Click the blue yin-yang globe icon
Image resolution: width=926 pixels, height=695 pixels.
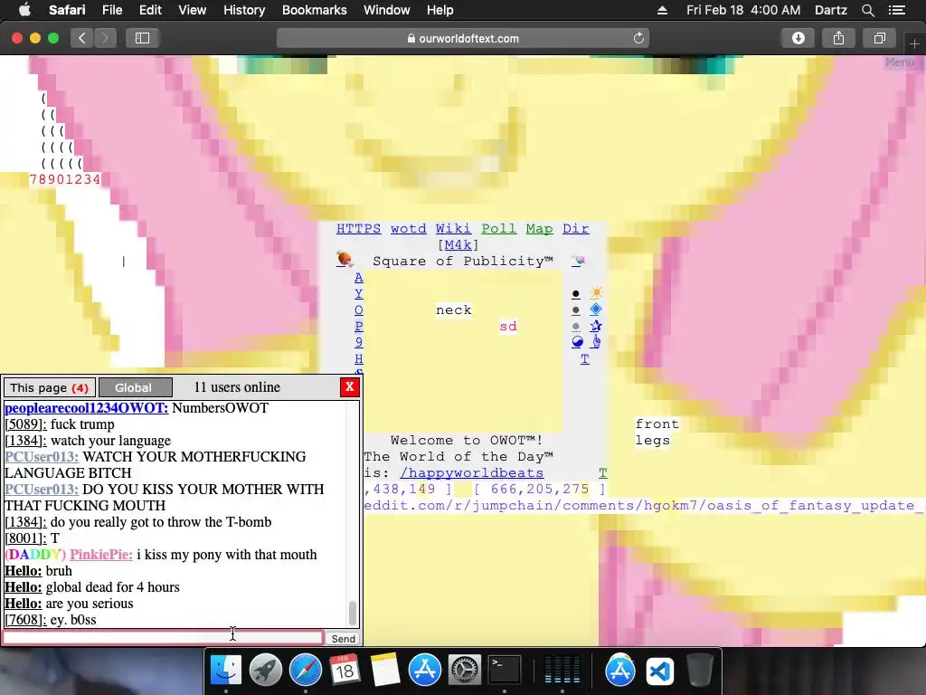point(577,341)
